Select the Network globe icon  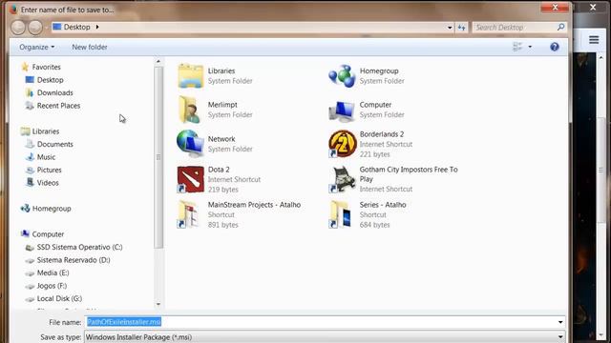pos(190,144)
